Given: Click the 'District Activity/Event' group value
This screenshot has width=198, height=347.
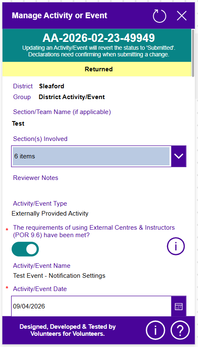Looking at the screenshot, I should coord(72,97).
